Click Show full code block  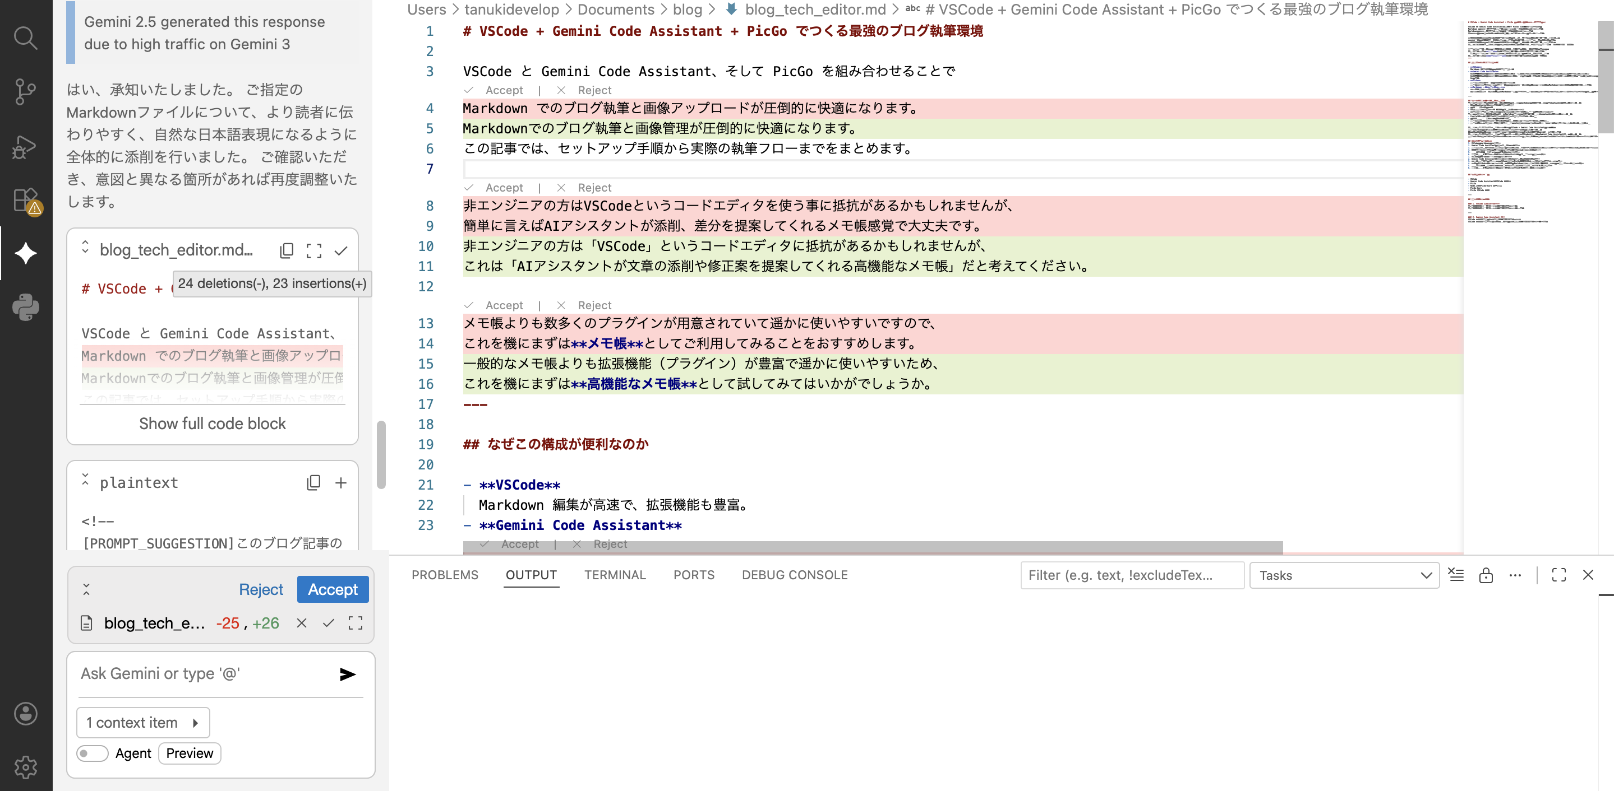click(x=212, y=424)
